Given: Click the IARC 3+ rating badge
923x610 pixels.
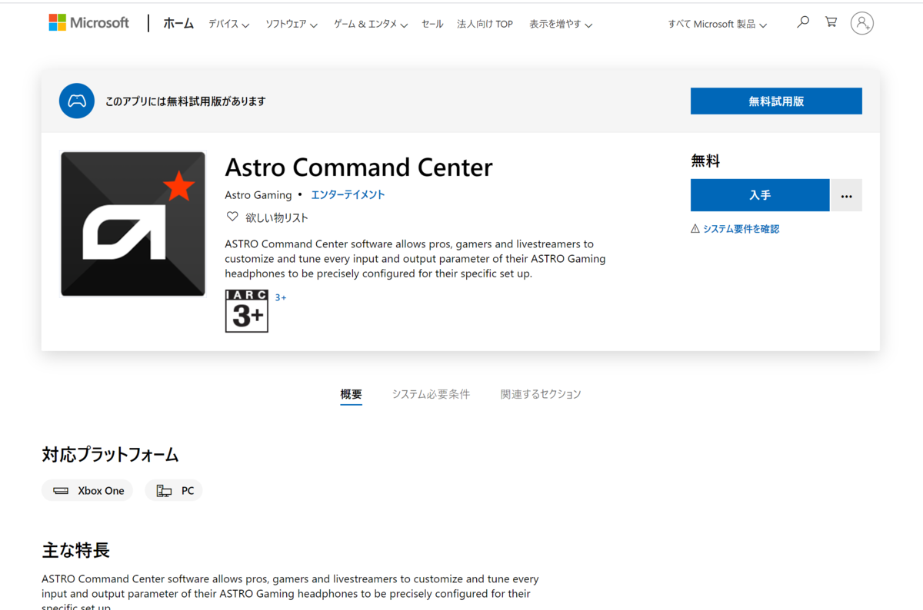Looking at the screenshot, I should click(x=247, y=311).
